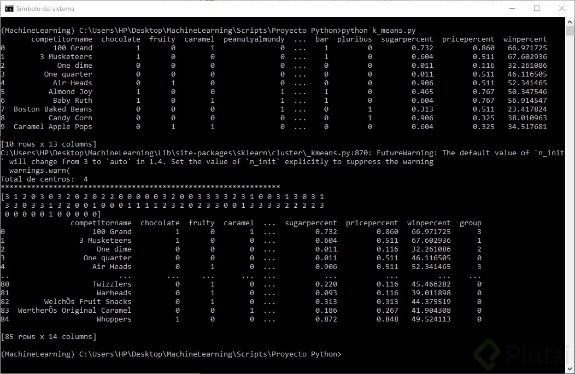Screen dimensions: 575x374
Task: Click the final command prompt line
Action: 171,354
